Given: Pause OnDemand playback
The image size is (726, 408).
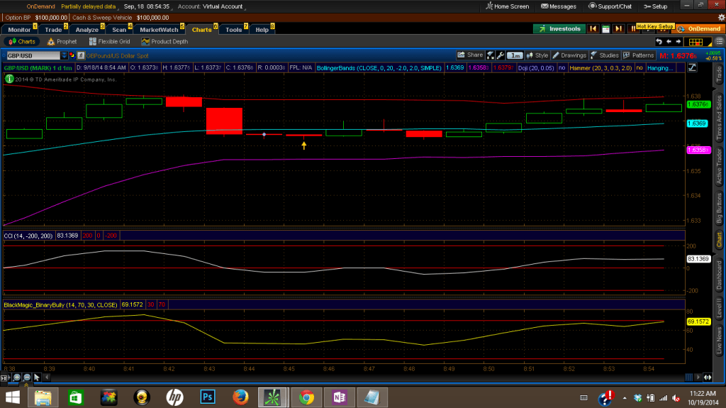Looking at the screenshot, I should (x=632, y=29).
